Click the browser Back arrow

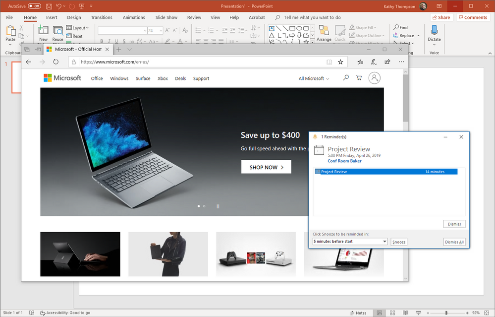pyautogui.click(x=29, y=62)
